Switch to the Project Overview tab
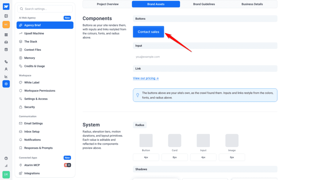Image resolution: width=315 pixels, height=180 pixels. pos(108,4)
